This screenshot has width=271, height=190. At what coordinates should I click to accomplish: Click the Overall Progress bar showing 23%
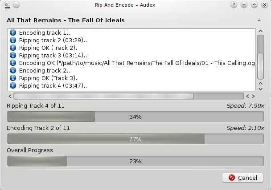(135, 161)
